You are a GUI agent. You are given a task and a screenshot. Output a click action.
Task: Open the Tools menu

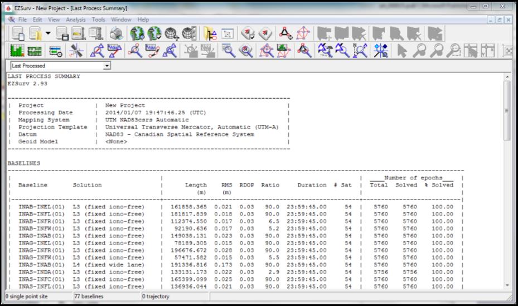(98, 20)
